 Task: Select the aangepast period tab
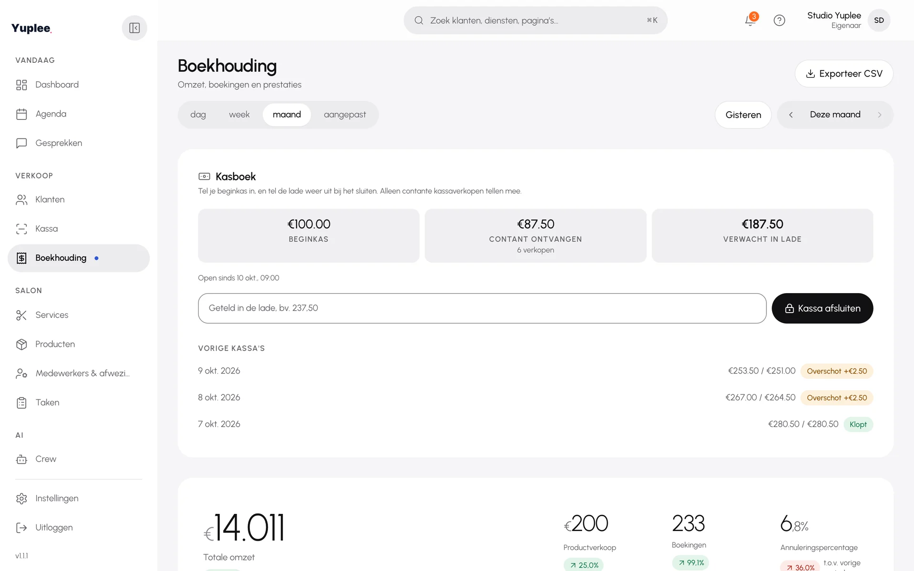click(x=345, y=115)
